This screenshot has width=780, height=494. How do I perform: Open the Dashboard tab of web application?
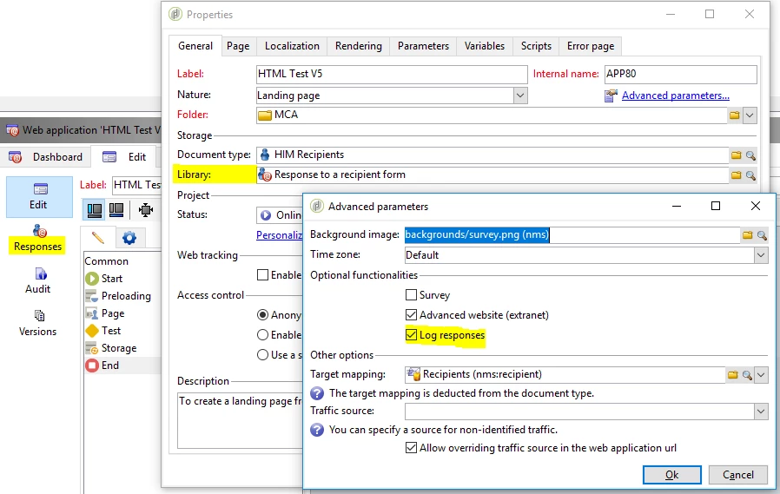point(46,157)
